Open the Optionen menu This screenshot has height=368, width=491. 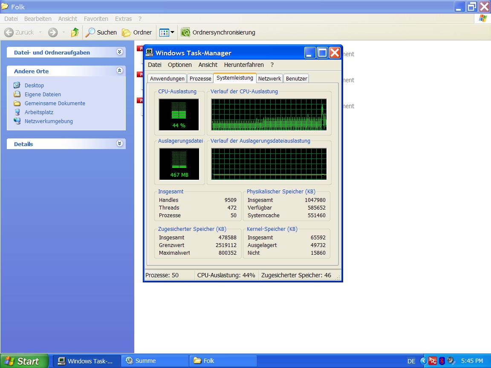point(180,65)
